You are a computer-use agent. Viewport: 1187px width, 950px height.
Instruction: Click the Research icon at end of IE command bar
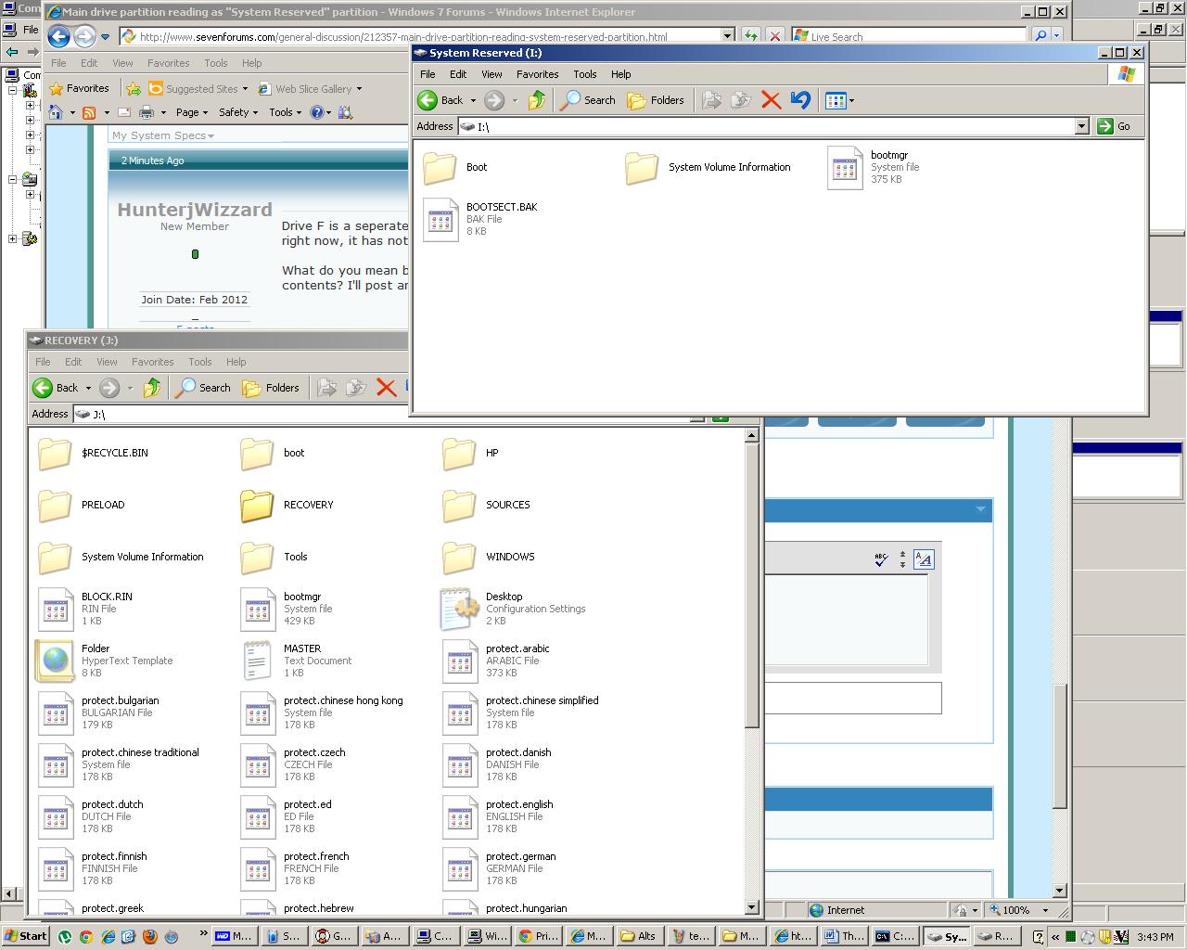click(345, 112)
